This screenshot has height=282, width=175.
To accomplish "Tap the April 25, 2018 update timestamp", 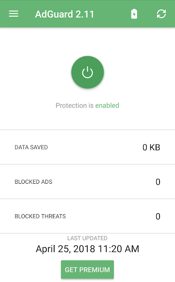I will pos(87,249).
